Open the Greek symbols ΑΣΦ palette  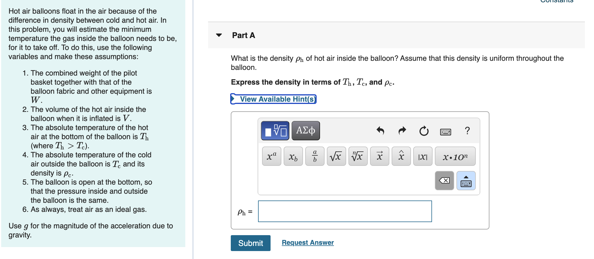(306, 131)
